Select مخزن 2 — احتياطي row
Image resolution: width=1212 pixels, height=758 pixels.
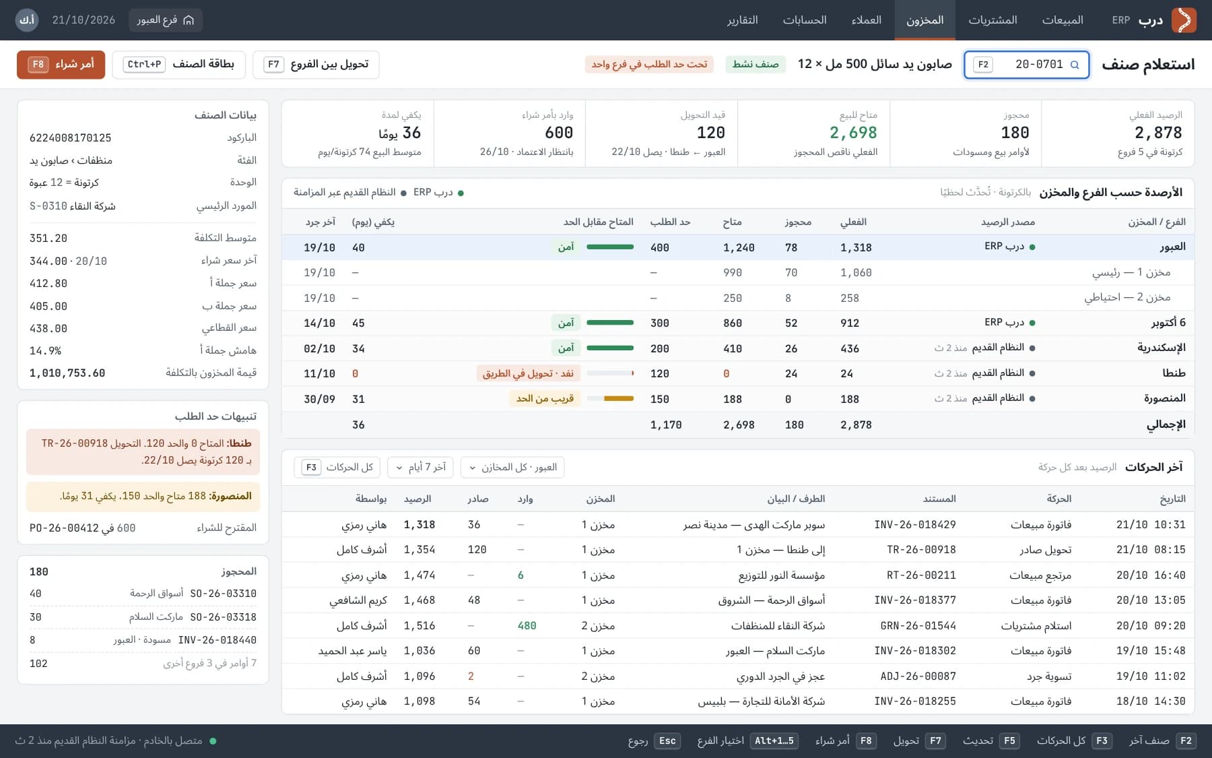(x=738, y=298)
